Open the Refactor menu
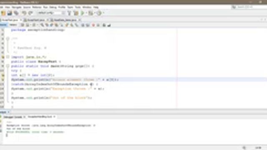The width and height of the screenshot is (267, 150). tap(37, 7)
